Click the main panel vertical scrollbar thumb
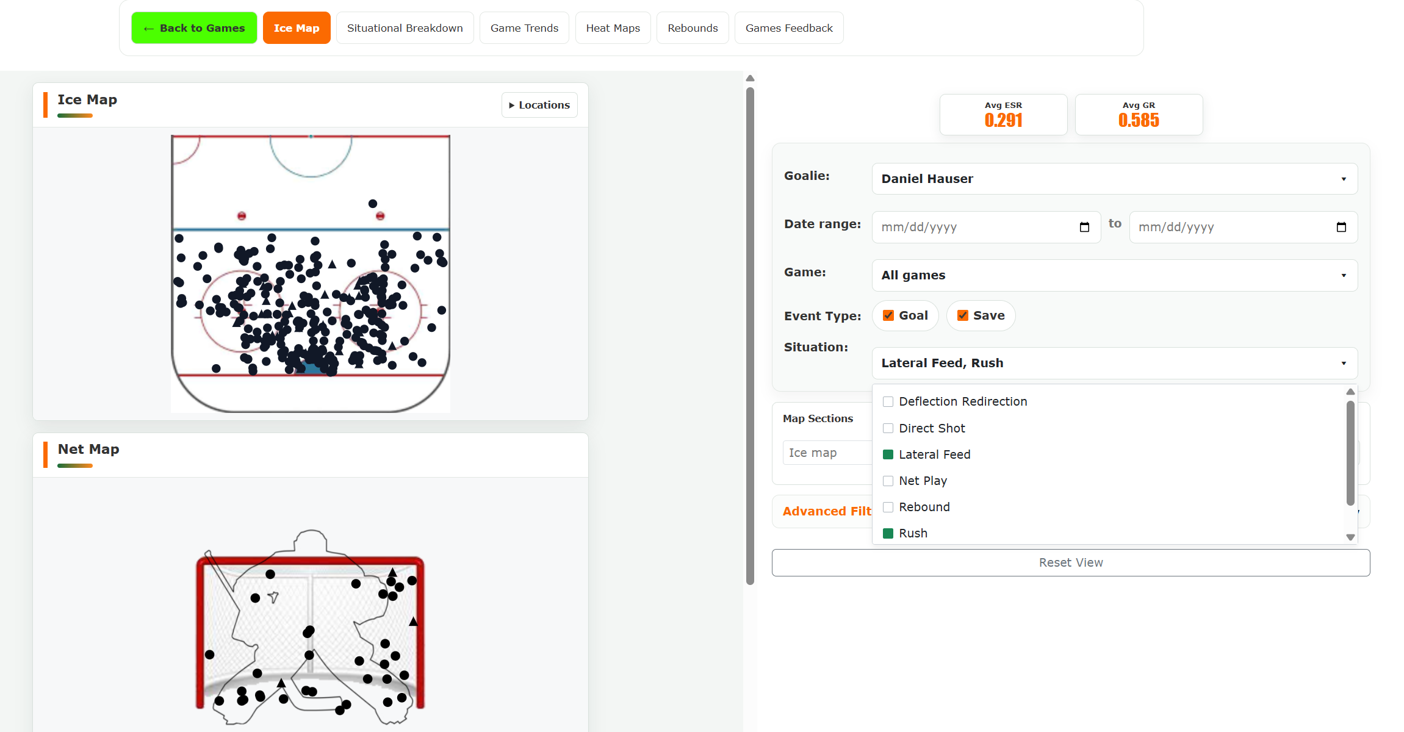 [x=750, y=335]
